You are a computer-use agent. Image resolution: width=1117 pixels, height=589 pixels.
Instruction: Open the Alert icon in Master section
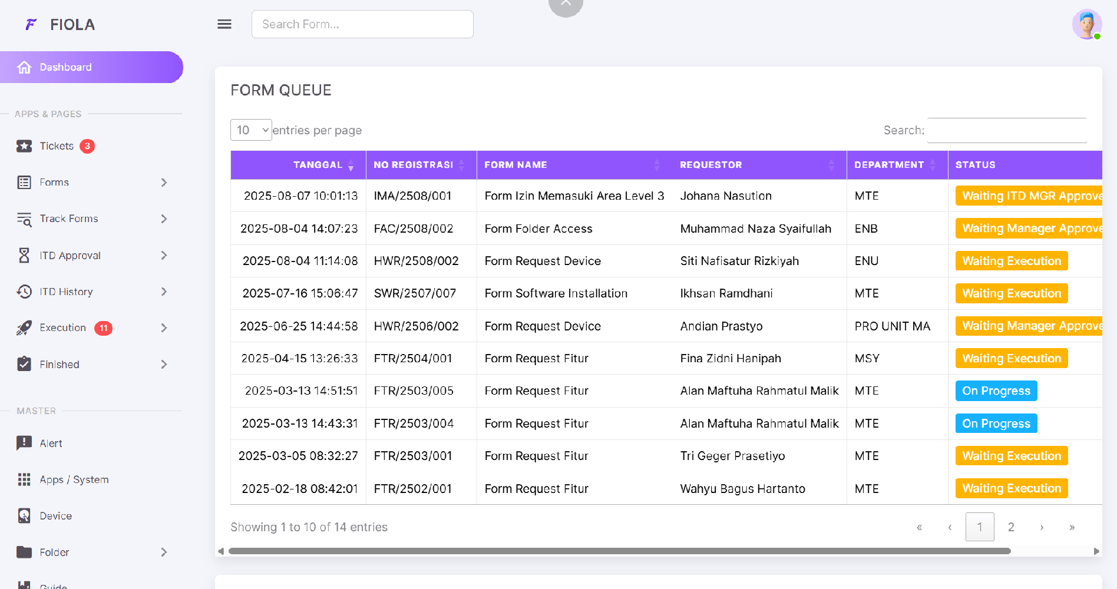coord(24,443)
